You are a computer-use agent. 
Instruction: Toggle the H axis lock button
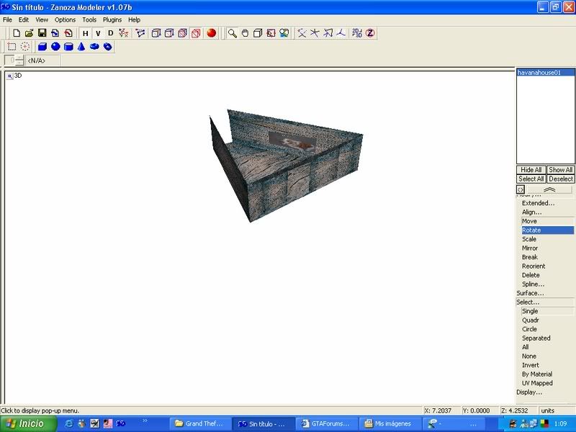point(86,33)
